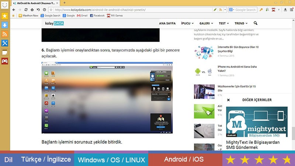This screenshot has height=166, width=295.
Task: Bookmark this page with the star
Action: [51, 10]
